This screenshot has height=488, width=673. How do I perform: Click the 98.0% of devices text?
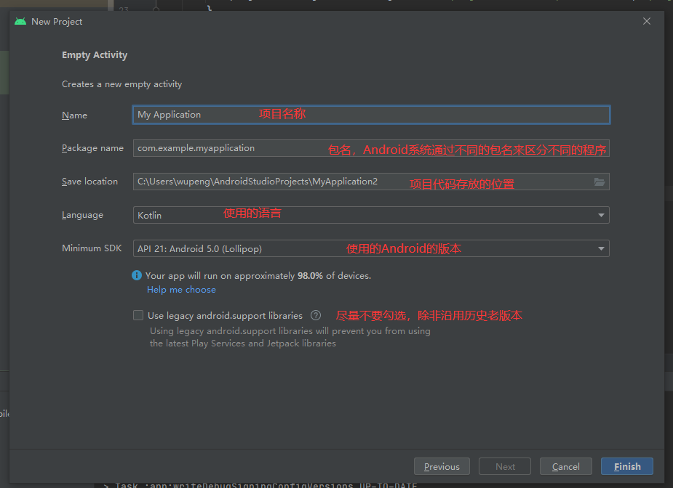335,275
